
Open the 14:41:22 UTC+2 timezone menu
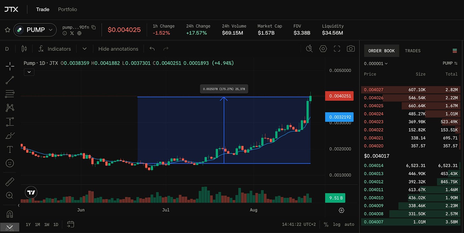coord(299,224)
